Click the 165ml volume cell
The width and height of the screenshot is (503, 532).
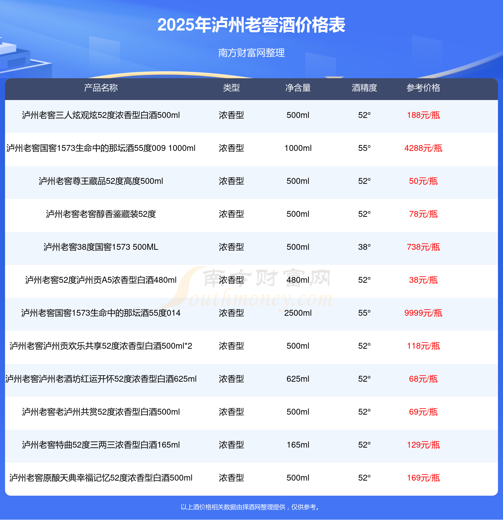(x=298, y=445)
